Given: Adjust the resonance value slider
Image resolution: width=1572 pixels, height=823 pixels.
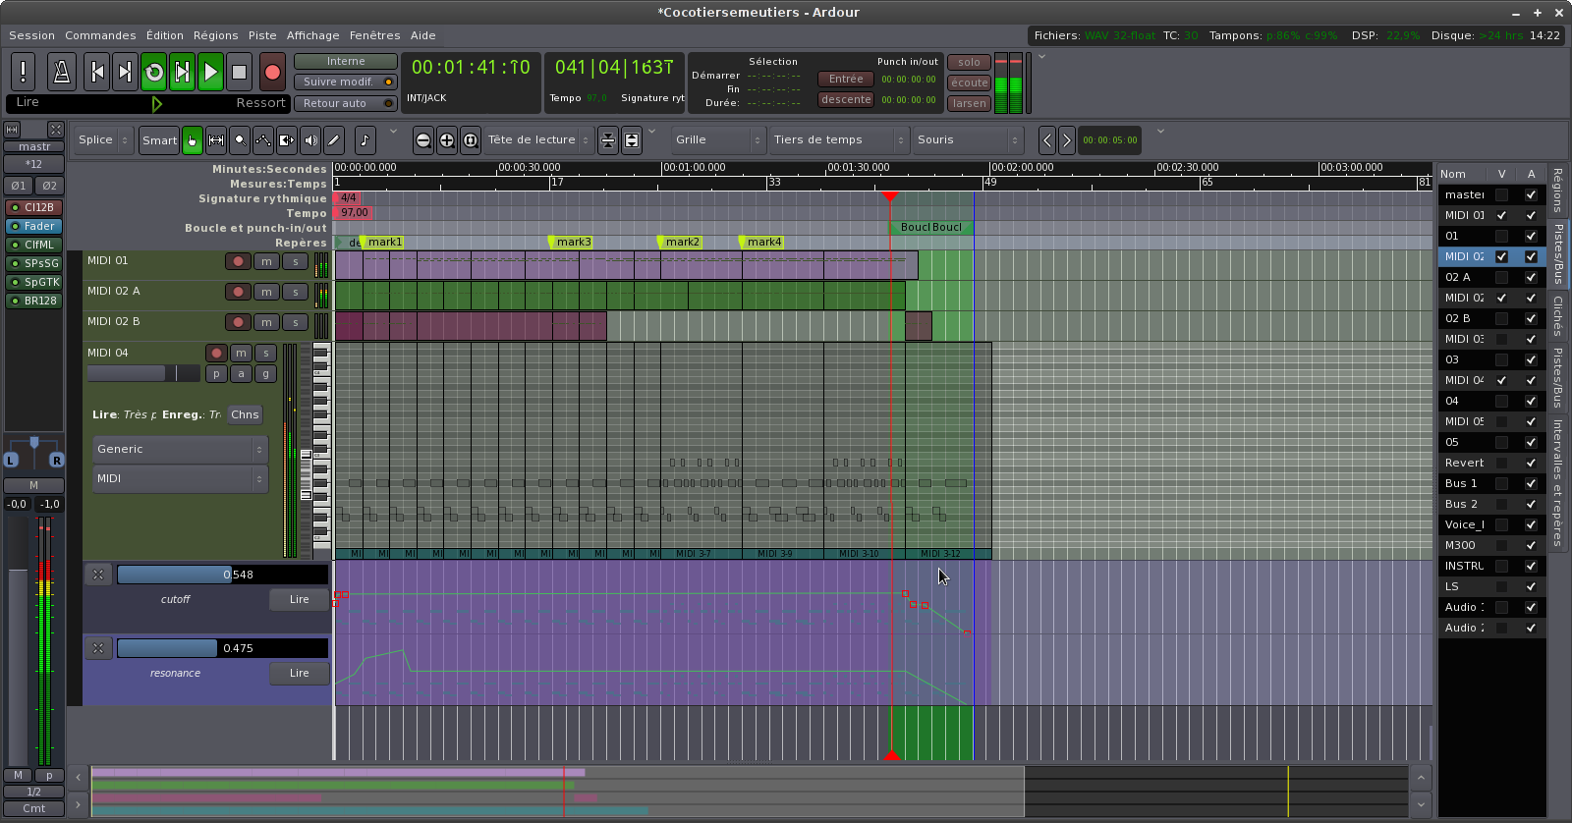Looking at the screenshot, I should [x=222, y=648].
